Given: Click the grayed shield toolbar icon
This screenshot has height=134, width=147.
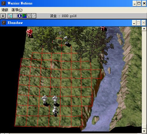Looking at the screenshot, I should tap(29, 16).
